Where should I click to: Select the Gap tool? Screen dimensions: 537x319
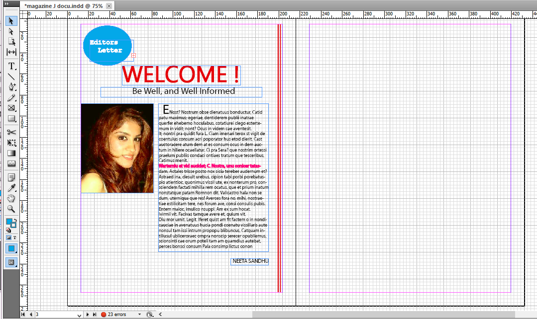[11, 52]
